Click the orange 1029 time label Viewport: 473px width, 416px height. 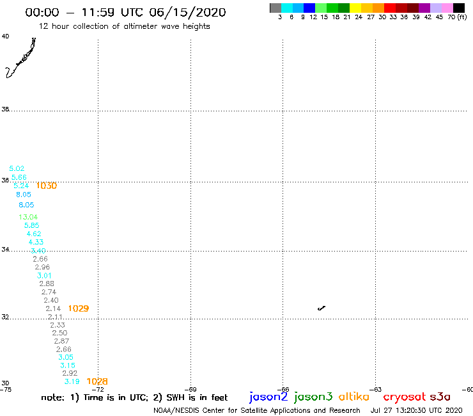(79, 308)
